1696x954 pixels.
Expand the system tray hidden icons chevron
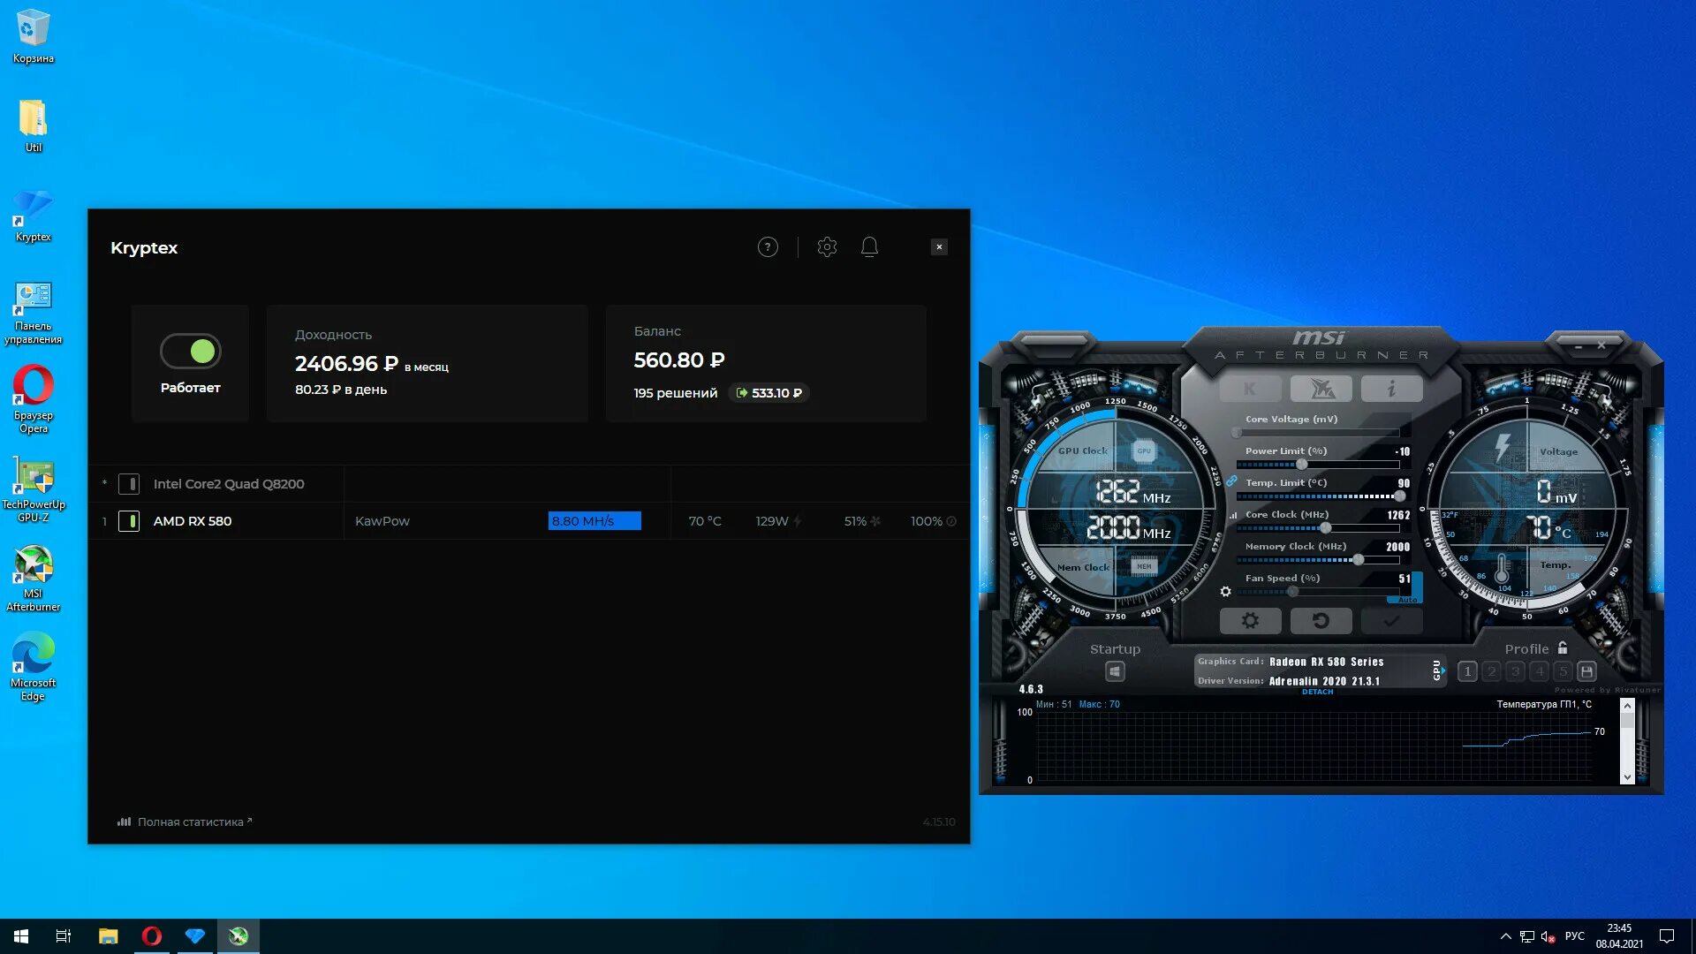(x=1505, y=936)
